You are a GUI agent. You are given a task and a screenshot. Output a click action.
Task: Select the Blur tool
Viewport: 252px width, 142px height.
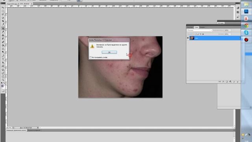click(x=3, y=49)
